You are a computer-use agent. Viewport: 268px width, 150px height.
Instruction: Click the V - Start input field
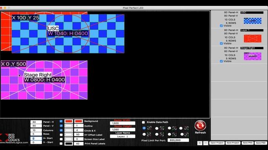[36, 142]
